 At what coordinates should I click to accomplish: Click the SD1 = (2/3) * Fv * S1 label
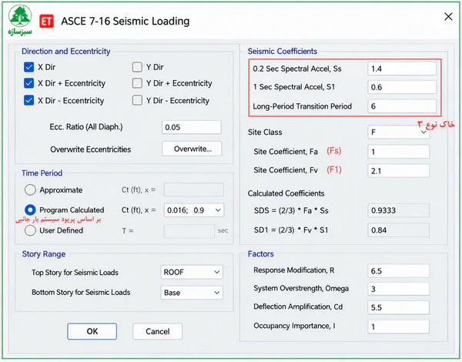point(291,230)
